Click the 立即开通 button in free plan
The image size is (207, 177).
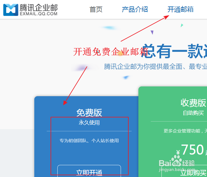click(x=89, y=171)
